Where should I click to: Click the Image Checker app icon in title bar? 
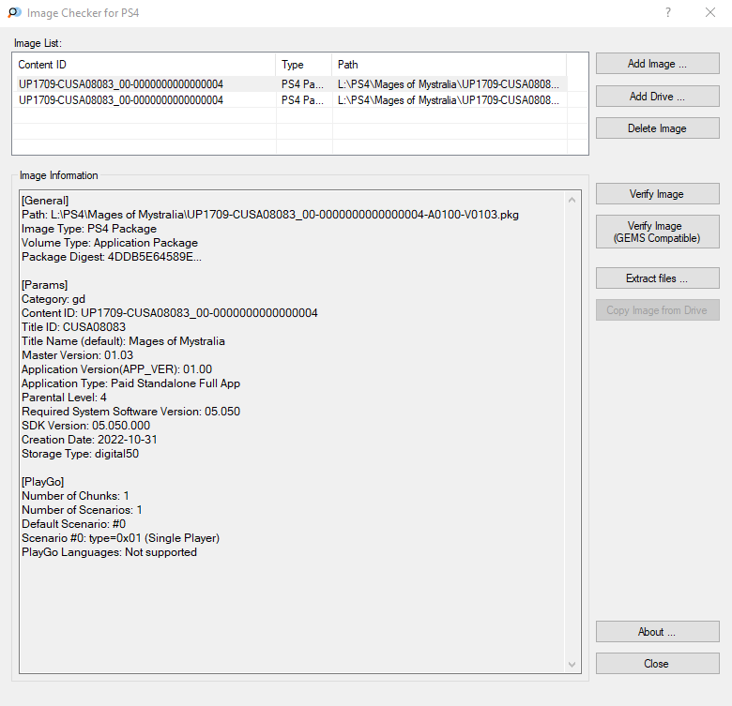pos(14,12)
